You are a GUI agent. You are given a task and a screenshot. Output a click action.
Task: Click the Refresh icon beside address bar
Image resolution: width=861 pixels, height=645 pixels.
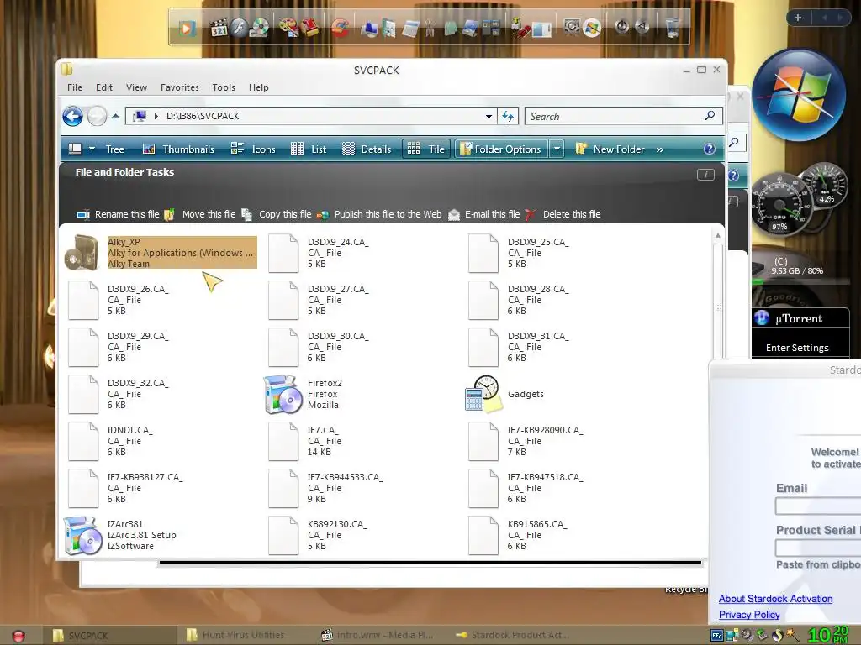508,116
